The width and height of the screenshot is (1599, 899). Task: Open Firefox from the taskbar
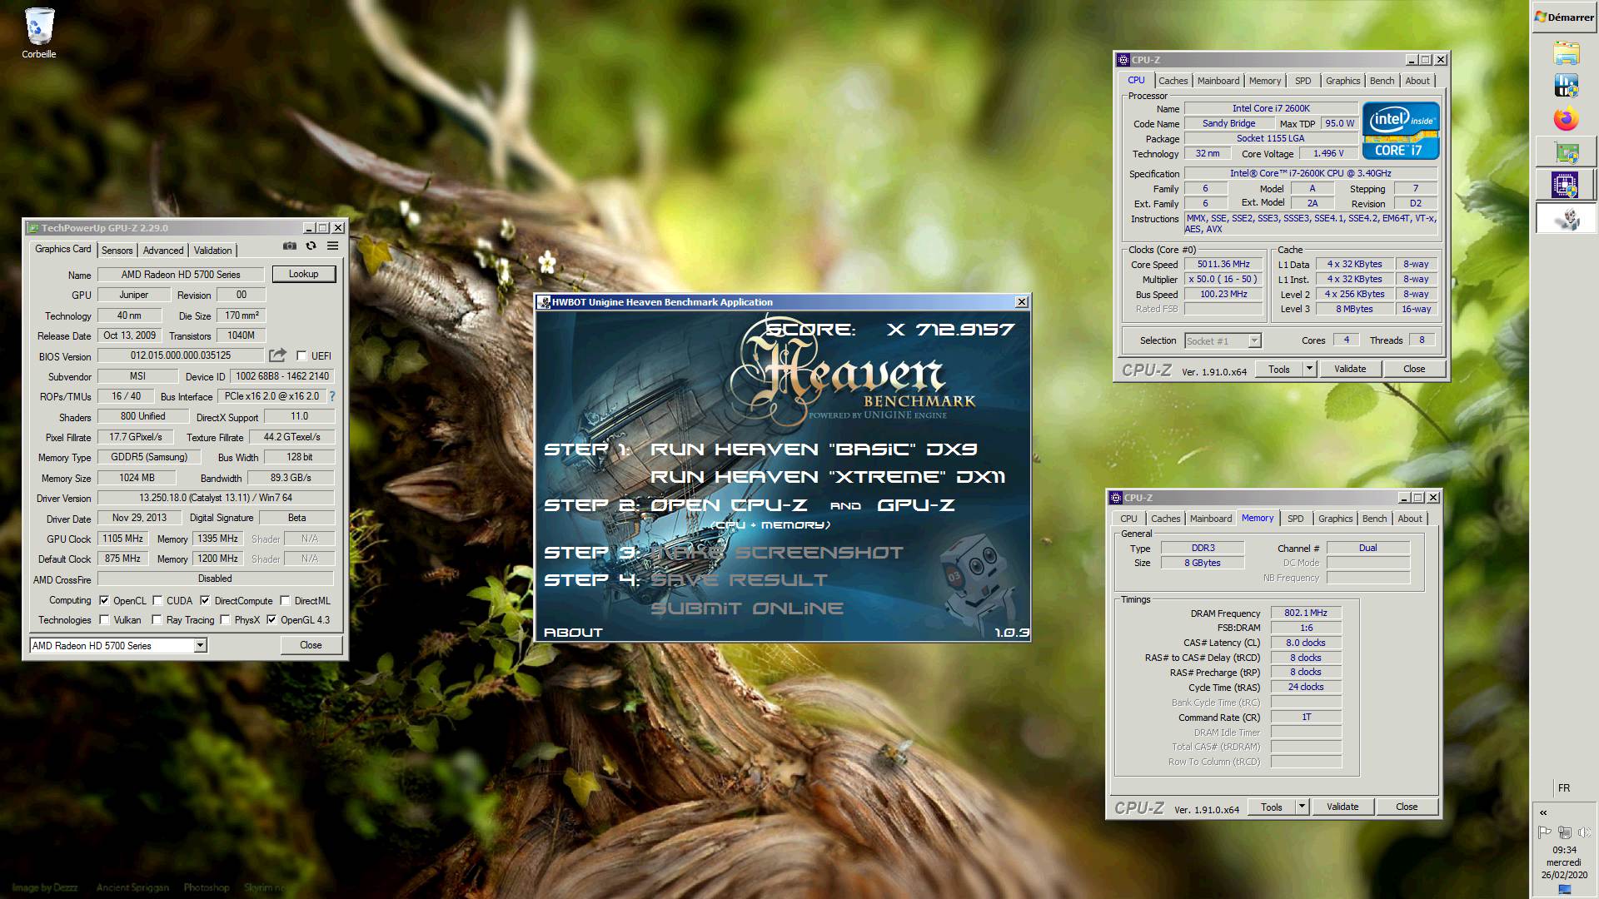click(1566, 119)
